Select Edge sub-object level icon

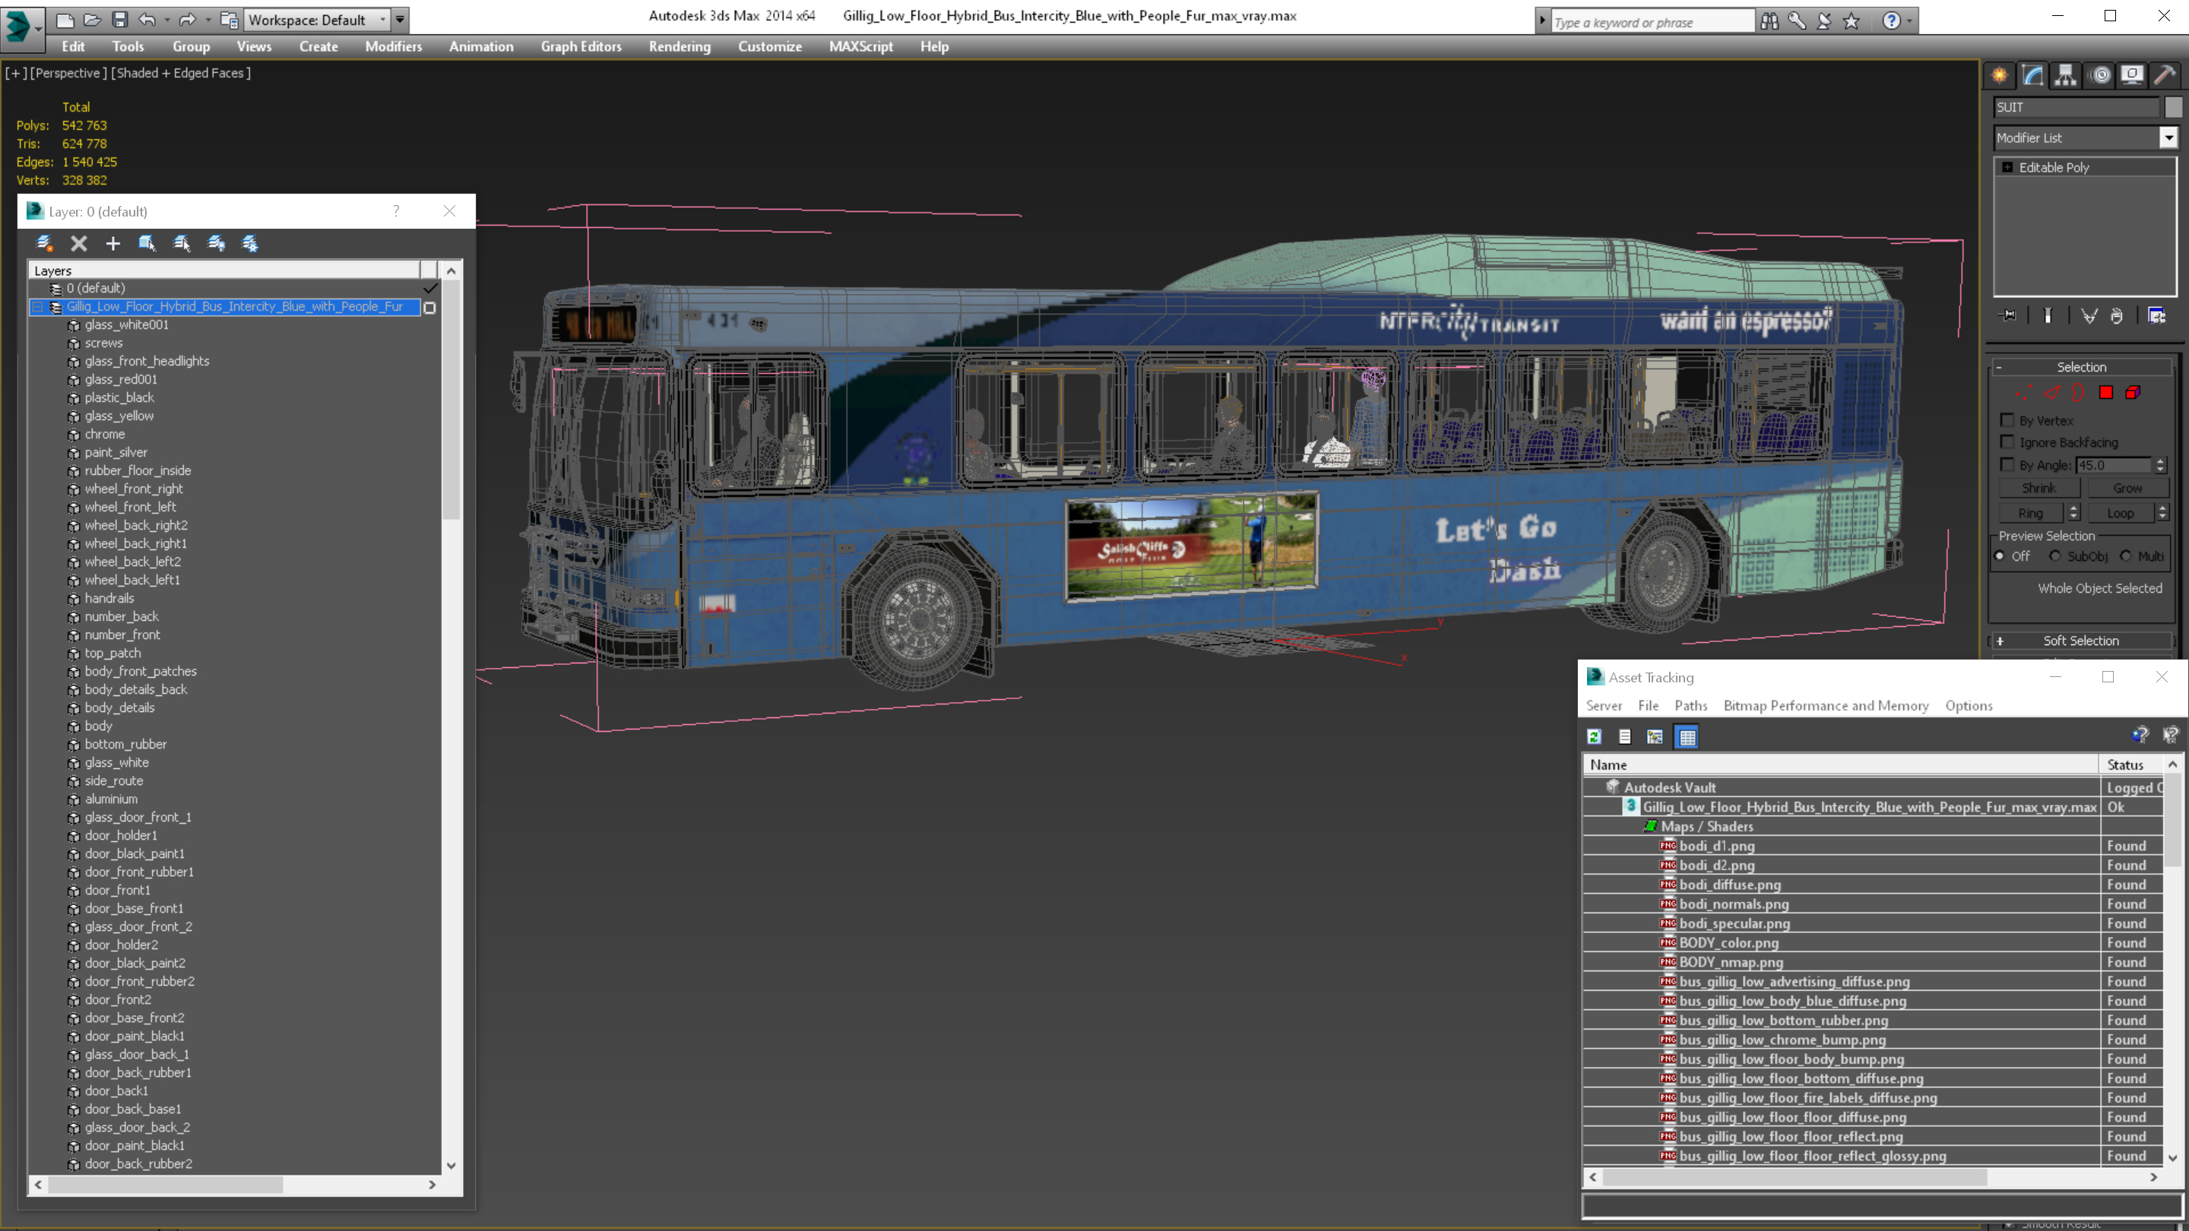pyautogui.click(x=2052, y=393)
